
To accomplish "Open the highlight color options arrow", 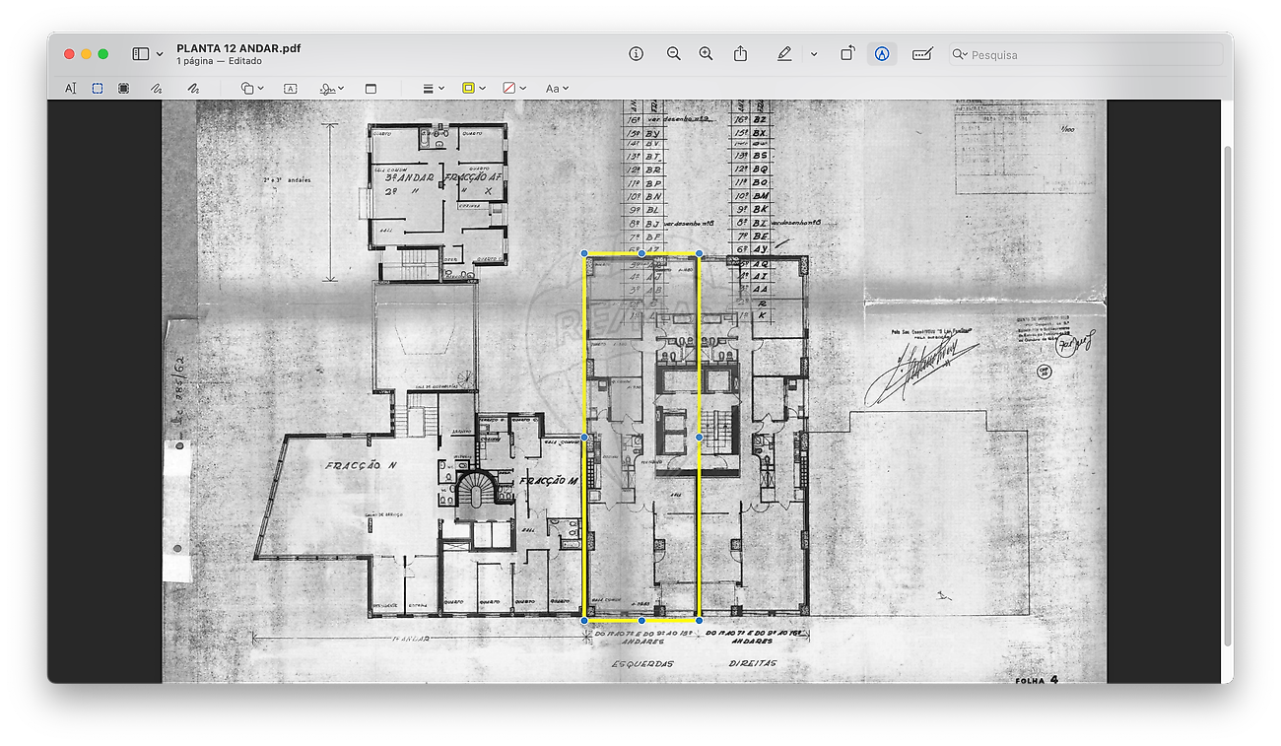I will (814, 54).
